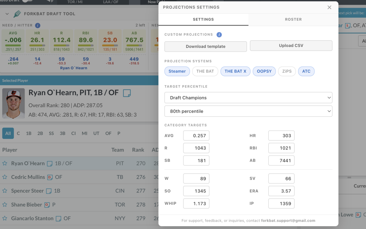Click the speaker sound icon in top bar
The width and height of the screenshot is (366, 229).
pyautogui.click(x=50, y=1)
